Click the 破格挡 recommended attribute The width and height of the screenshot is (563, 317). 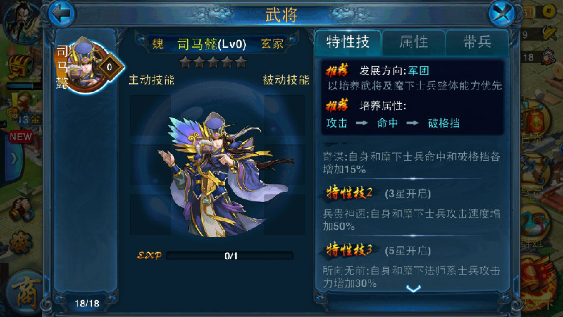pyautogui.click(x=444, y=123)
